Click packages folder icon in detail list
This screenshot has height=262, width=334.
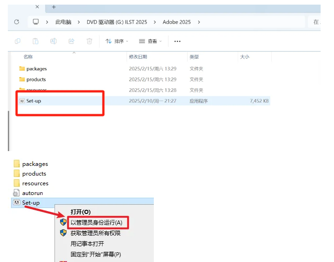(x=22, y=68)
